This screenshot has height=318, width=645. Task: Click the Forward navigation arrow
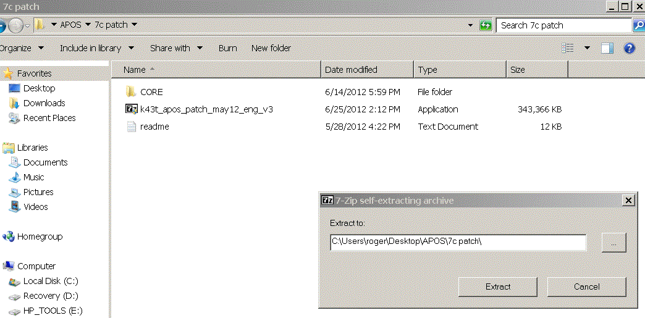click(16, 26)
